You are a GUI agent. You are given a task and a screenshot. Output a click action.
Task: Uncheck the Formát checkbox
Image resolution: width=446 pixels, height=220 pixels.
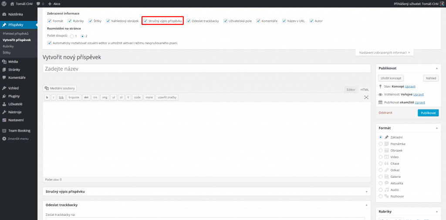(x=50, y=21)
